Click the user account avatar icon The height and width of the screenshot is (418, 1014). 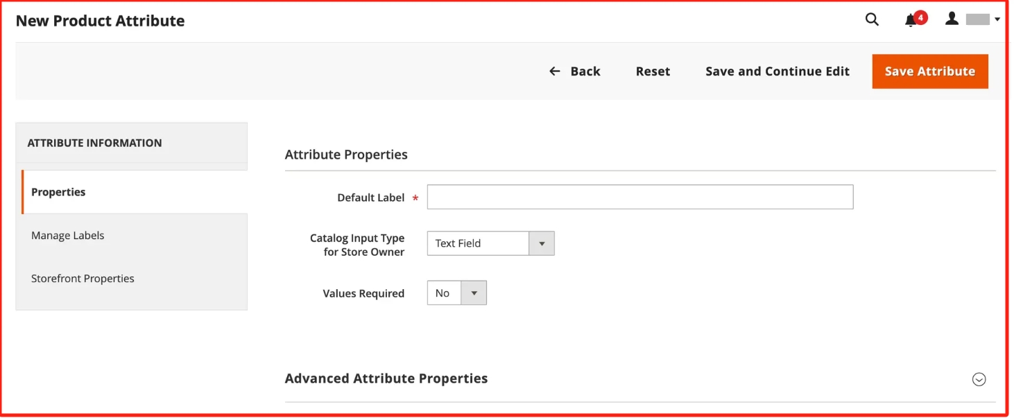952,19
